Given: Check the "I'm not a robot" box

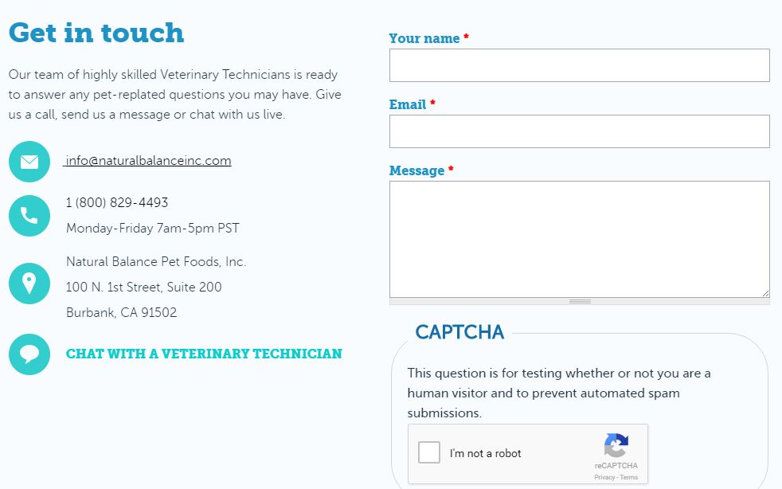Looking at the screenshot, I should coord(429,453).
